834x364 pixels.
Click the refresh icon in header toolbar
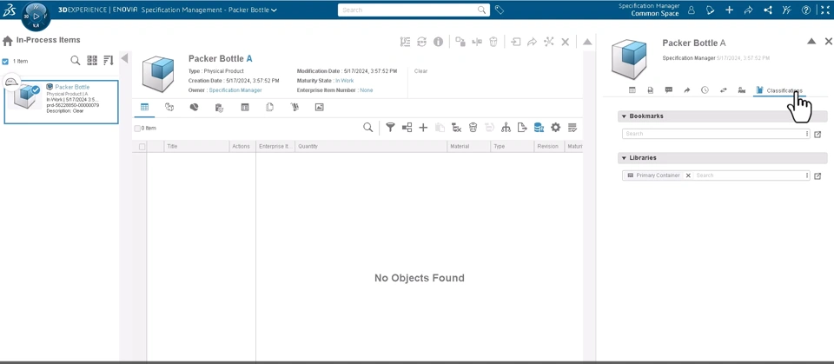pyautogui.click(x=422, y=42)
